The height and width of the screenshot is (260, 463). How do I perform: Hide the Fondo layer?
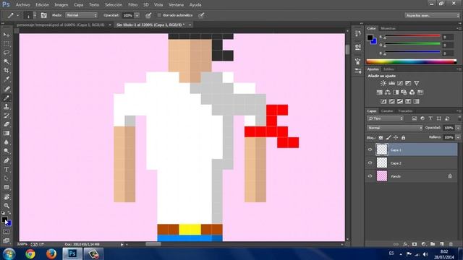[370, 176]
